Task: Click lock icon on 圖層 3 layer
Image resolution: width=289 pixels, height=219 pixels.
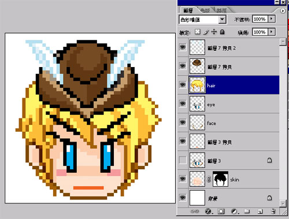Action: point(269,160)
